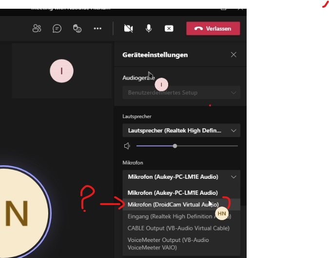Select Mikrofon (DroidCam Virtual Audio)
The image size is (329, 258).
tap(173, 205)
